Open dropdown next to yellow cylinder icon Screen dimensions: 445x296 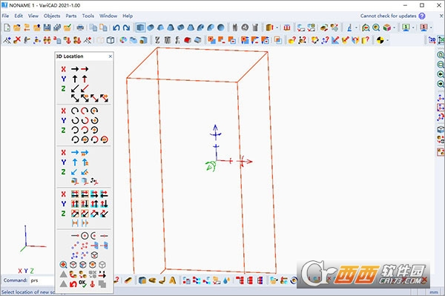point(277,27)
